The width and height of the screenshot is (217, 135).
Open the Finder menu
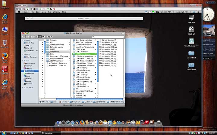[25, 12]
